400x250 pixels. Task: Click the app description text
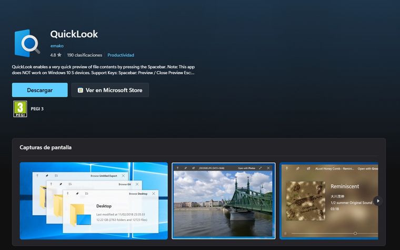point(103,69)
